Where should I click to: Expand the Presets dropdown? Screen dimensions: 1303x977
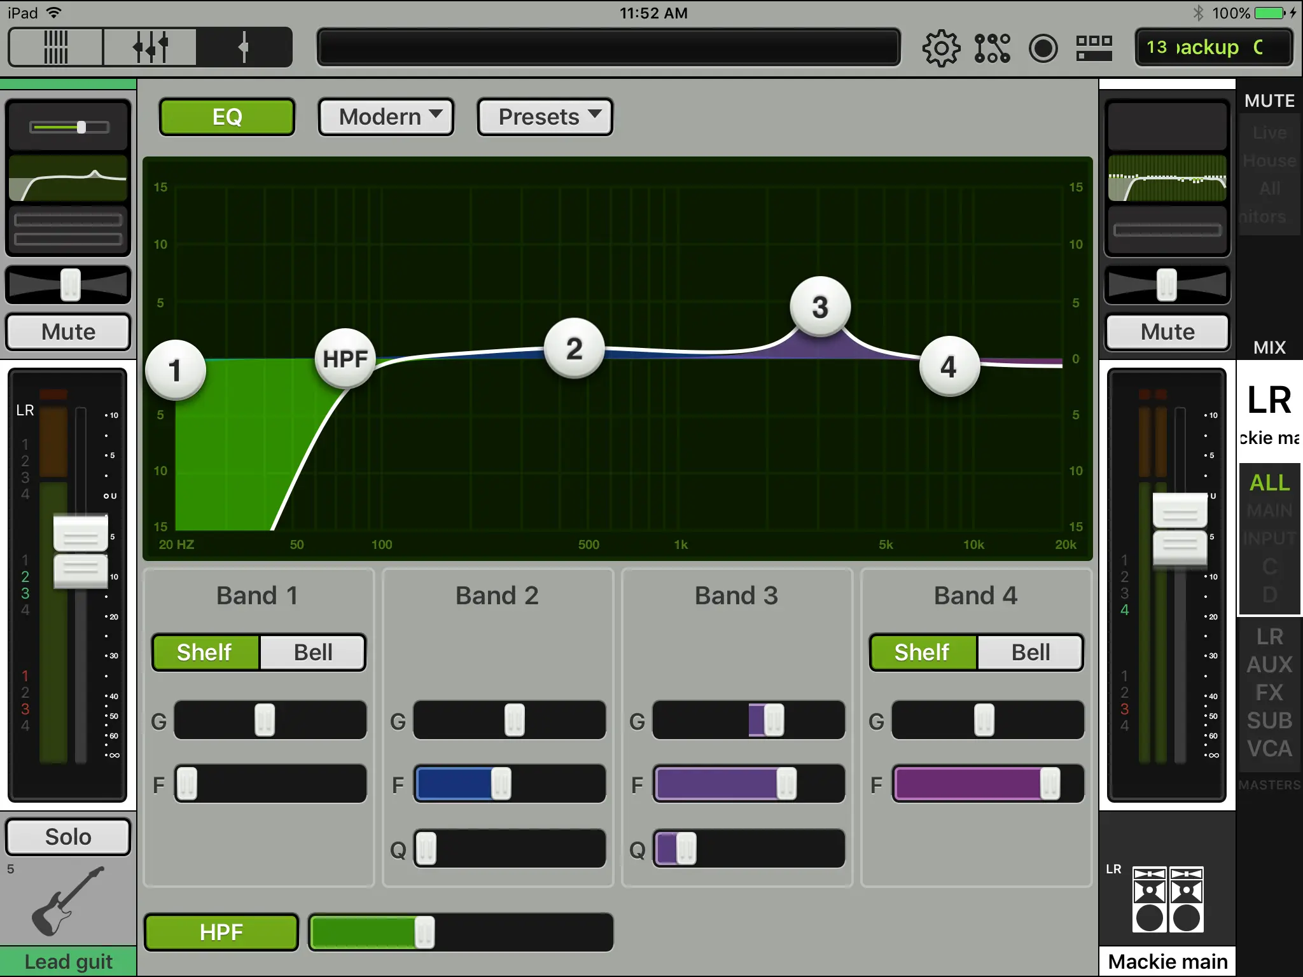coord(545,117)
